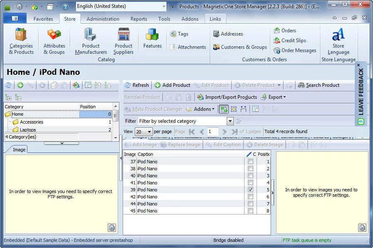Open Credit Slips
The height and width of the screenshot is (248, 373).
tap(290, 41)
